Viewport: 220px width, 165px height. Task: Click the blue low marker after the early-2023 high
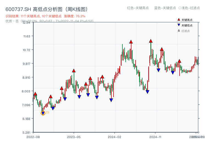[x=65, y=99]
